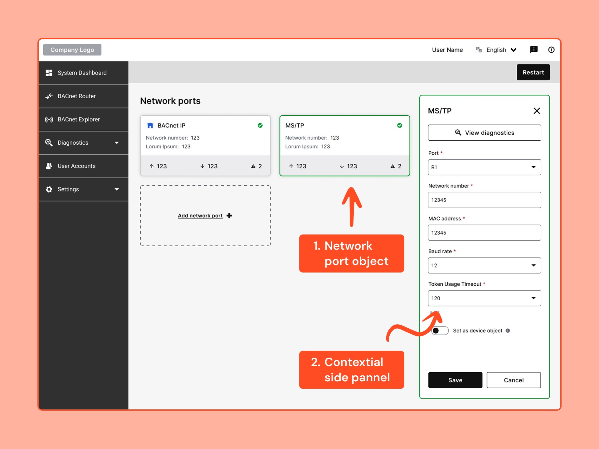Click the language translate icon

(x=479, y=50)
